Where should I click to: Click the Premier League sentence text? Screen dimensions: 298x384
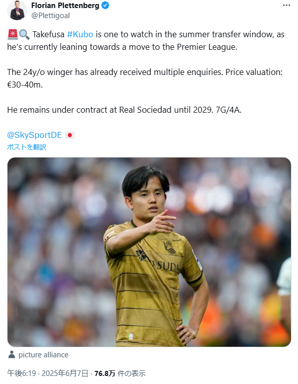[x=146, y=41]
